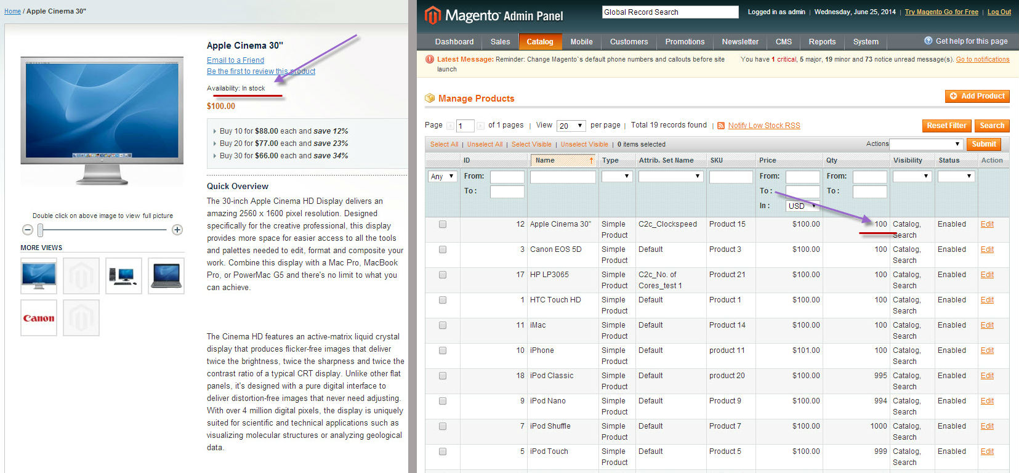
Task: Click the Unselect Visible link
Action: point(584,144)
